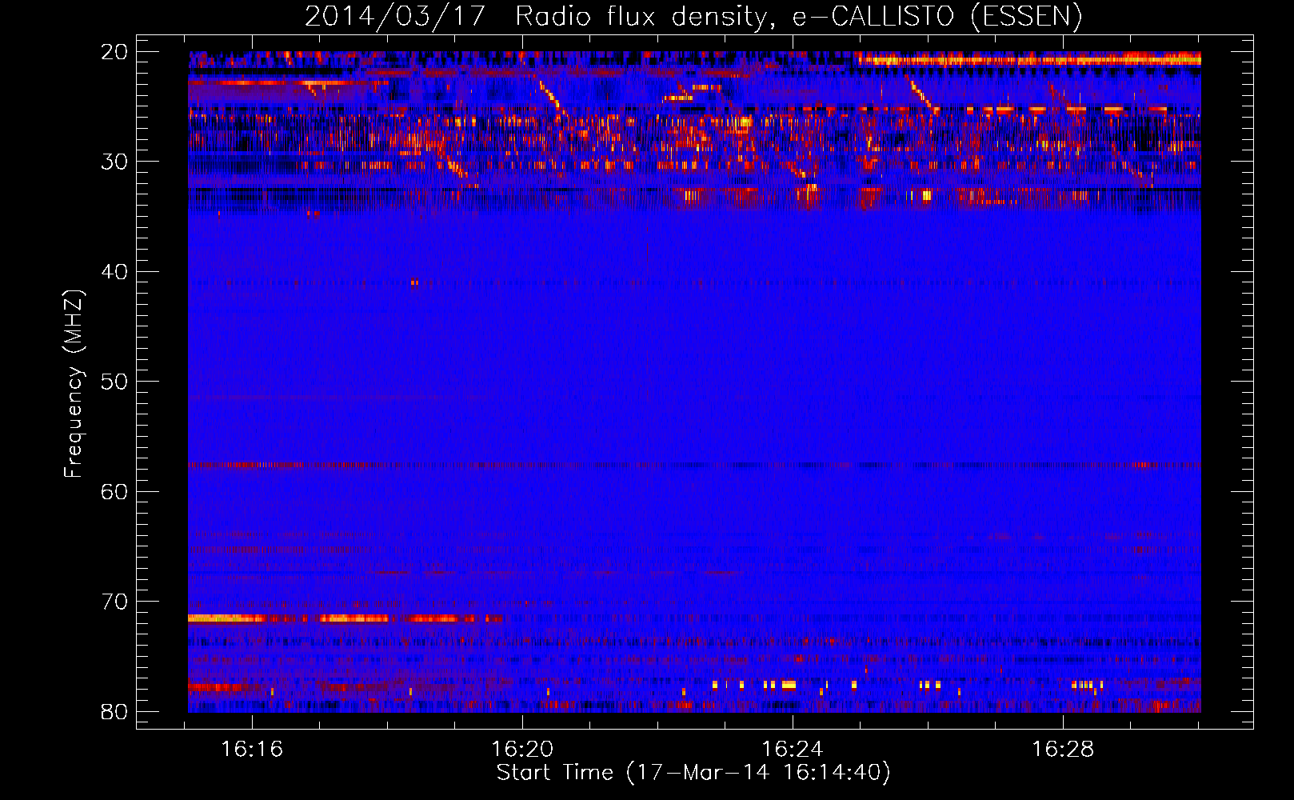This screenshot has height=800, width=1294.
Task: Click the 16:20 time tick label
Action: 522,750
